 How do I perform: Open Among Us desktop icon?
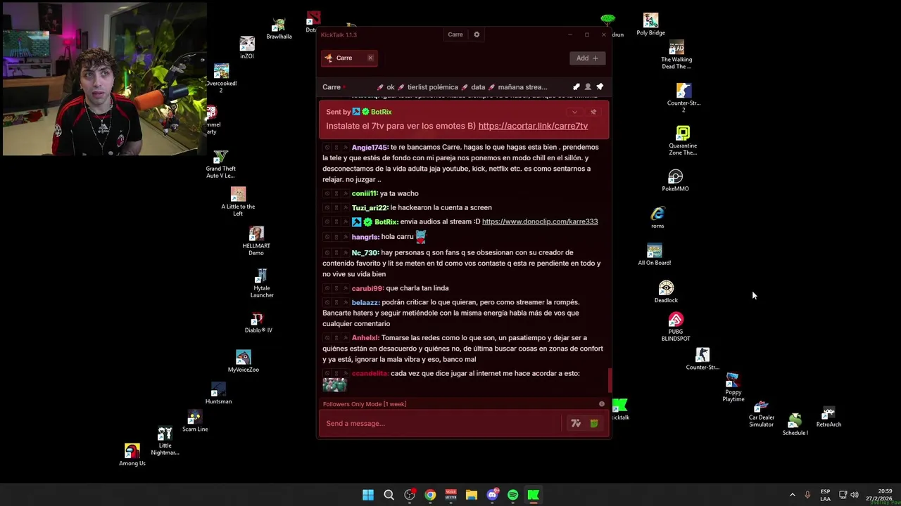[x=132, y=455]
